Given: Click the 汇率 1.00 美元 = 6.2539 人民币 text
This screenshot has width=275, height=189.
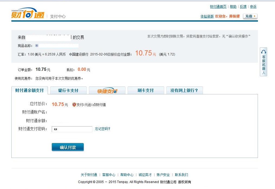Looking at the screenshot, I should pos(41,54).
